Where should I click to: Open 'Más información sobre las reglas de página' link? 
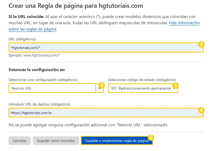(185, 23)
